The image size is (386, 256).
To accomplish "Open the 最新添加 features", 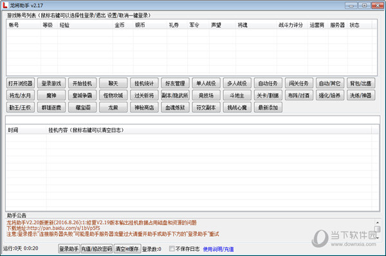I will click(268, 107).
